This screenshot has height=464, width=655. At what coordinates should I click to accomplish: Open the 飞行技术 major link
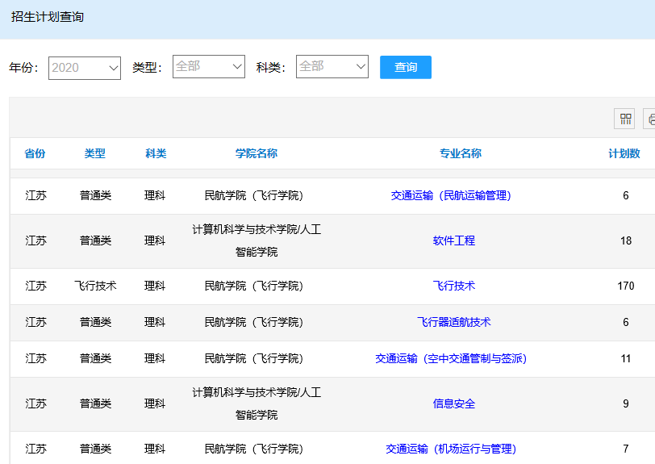[454, 286]
